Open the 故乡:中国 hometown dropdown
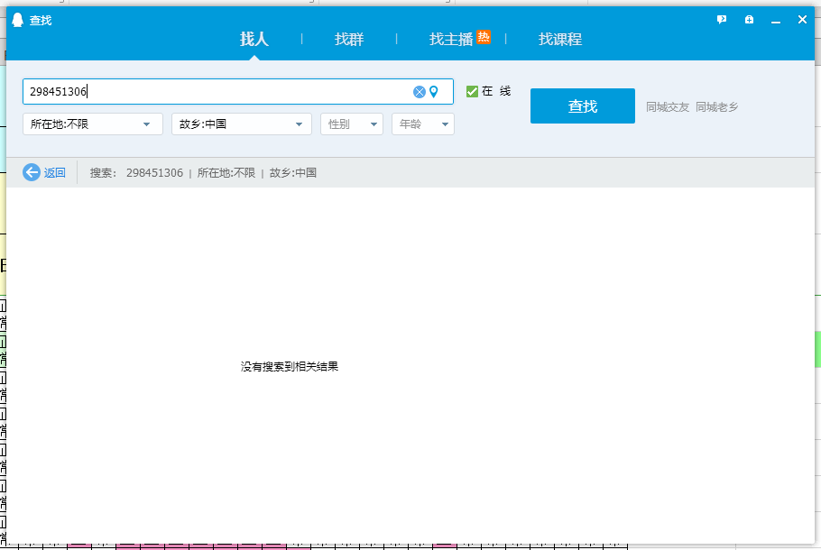 (x=242, y=124)
